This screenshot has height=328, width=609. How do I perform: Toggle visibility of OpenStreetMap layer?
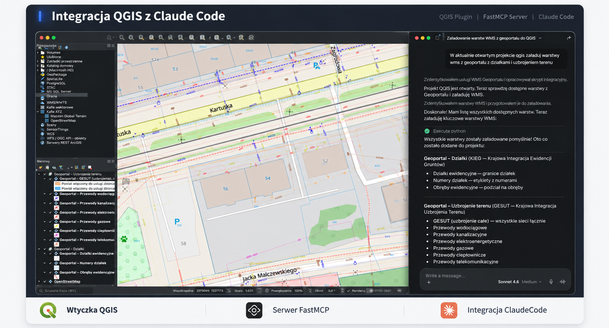click(x=45, y=281)
